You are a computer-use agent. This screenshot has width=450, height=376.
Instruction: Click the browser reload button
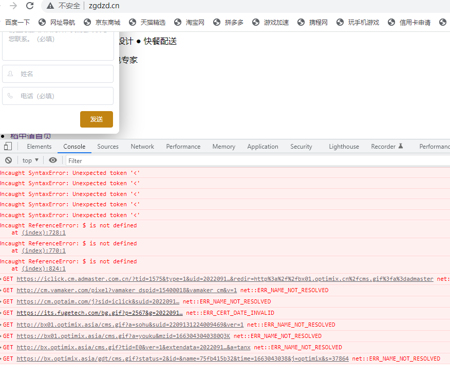click(30, 6)
